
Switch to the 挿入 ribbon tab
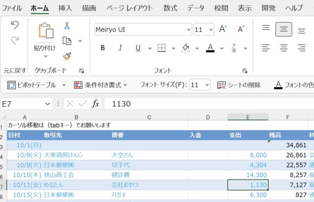coord(65,8)
